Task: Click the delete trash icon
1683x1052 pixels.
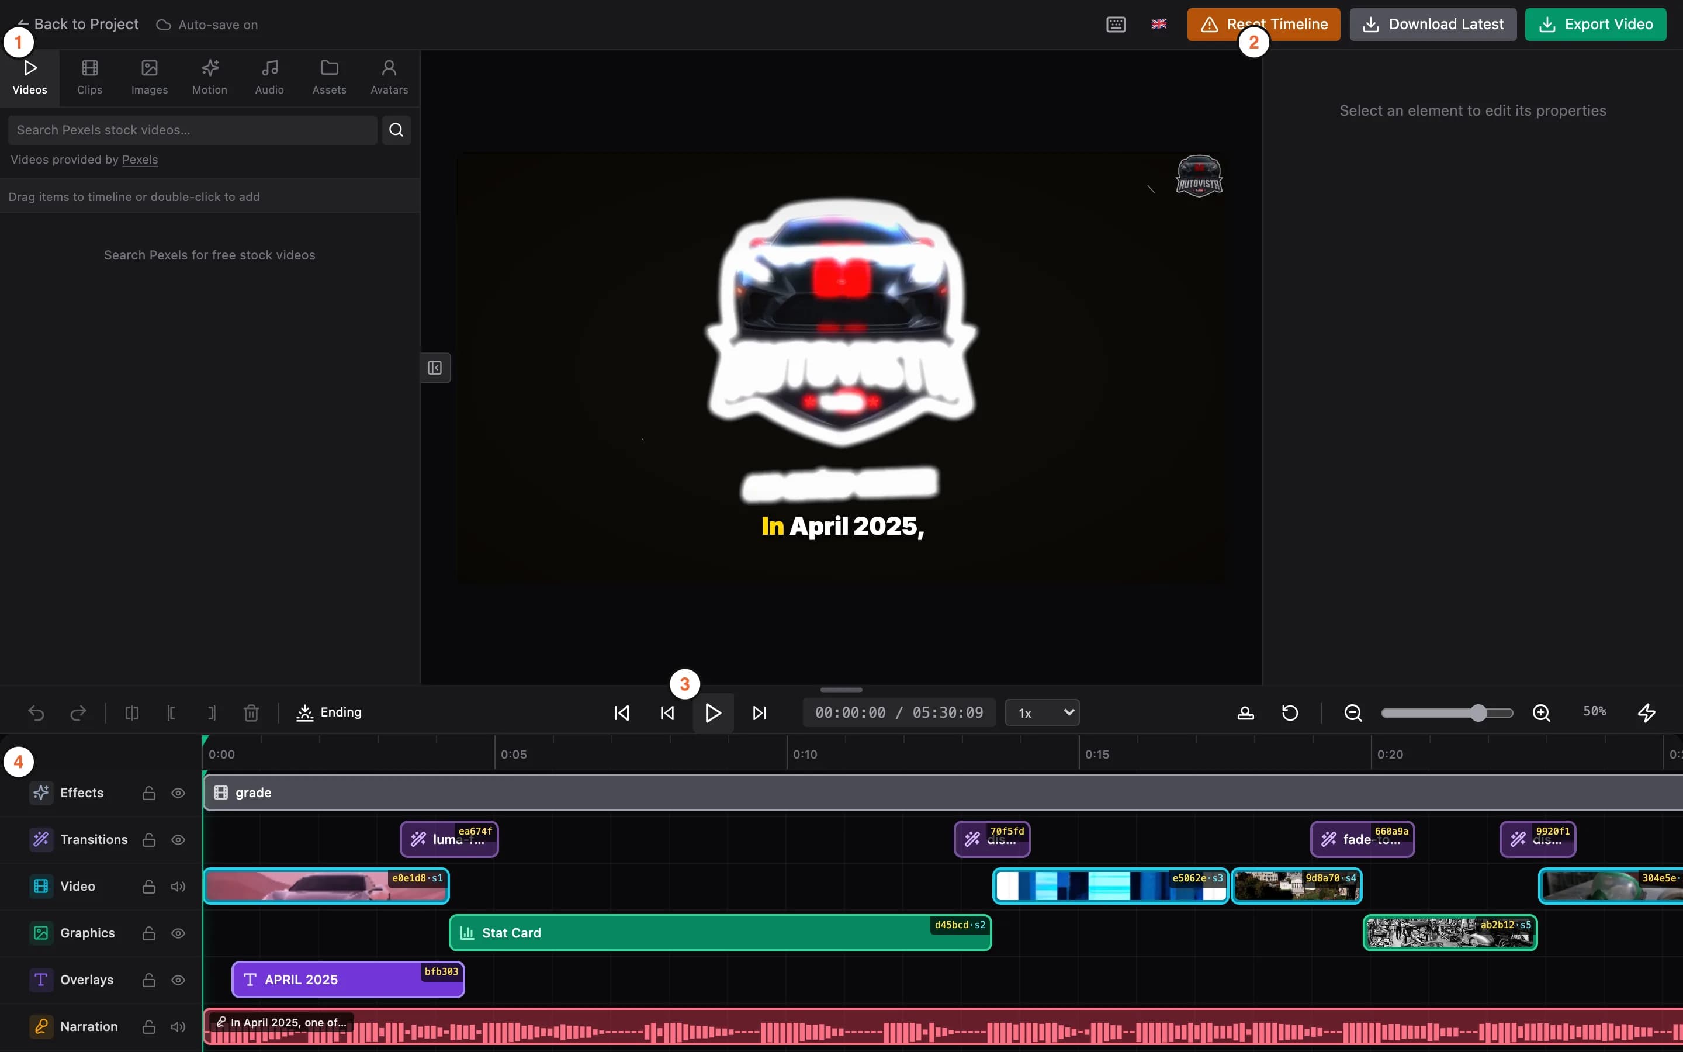Action: tap(251, 712)
